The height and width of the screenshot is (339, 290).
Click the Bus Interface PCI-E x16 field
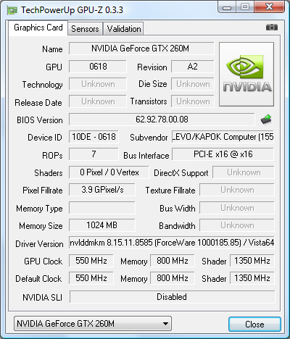point(223,154)
